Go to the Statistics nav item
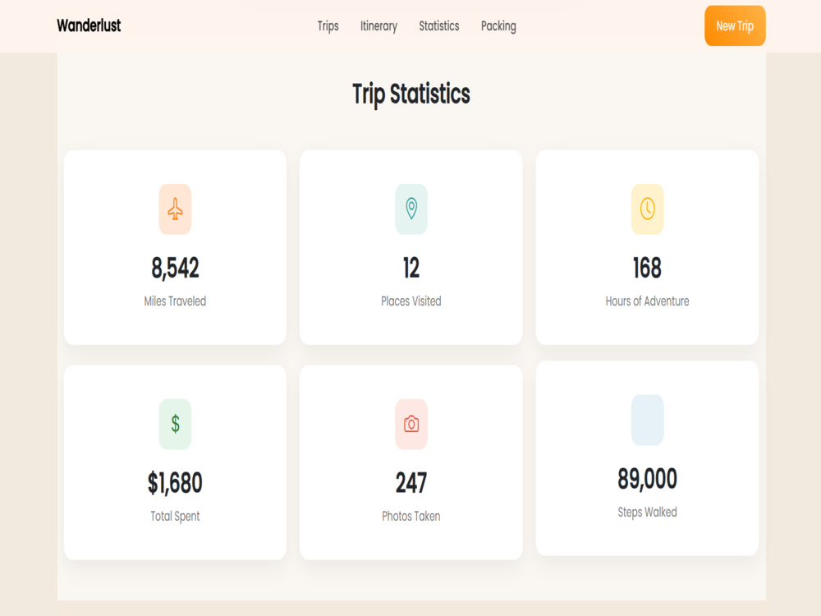Image resolution: width=821 pixels, height=616 pixels. tap(438, 26)
